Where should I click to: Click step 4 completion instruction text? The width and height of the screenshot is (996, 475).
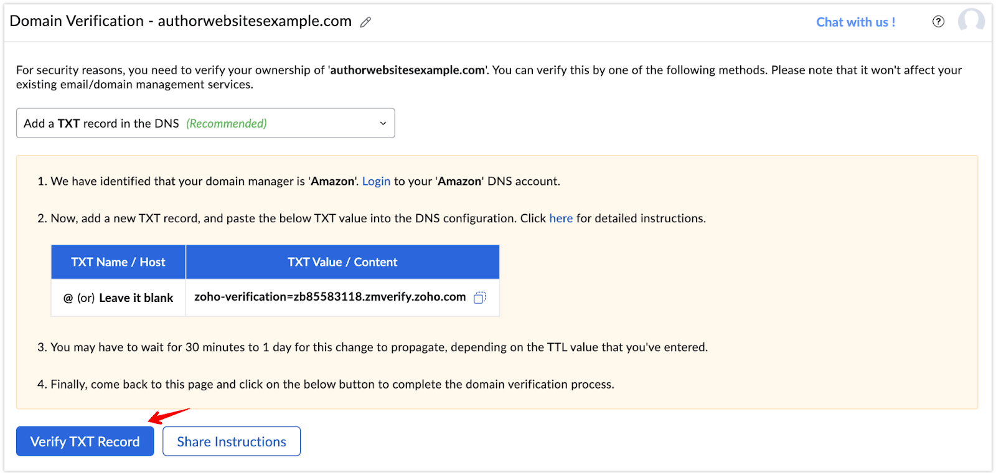[326, 384]
